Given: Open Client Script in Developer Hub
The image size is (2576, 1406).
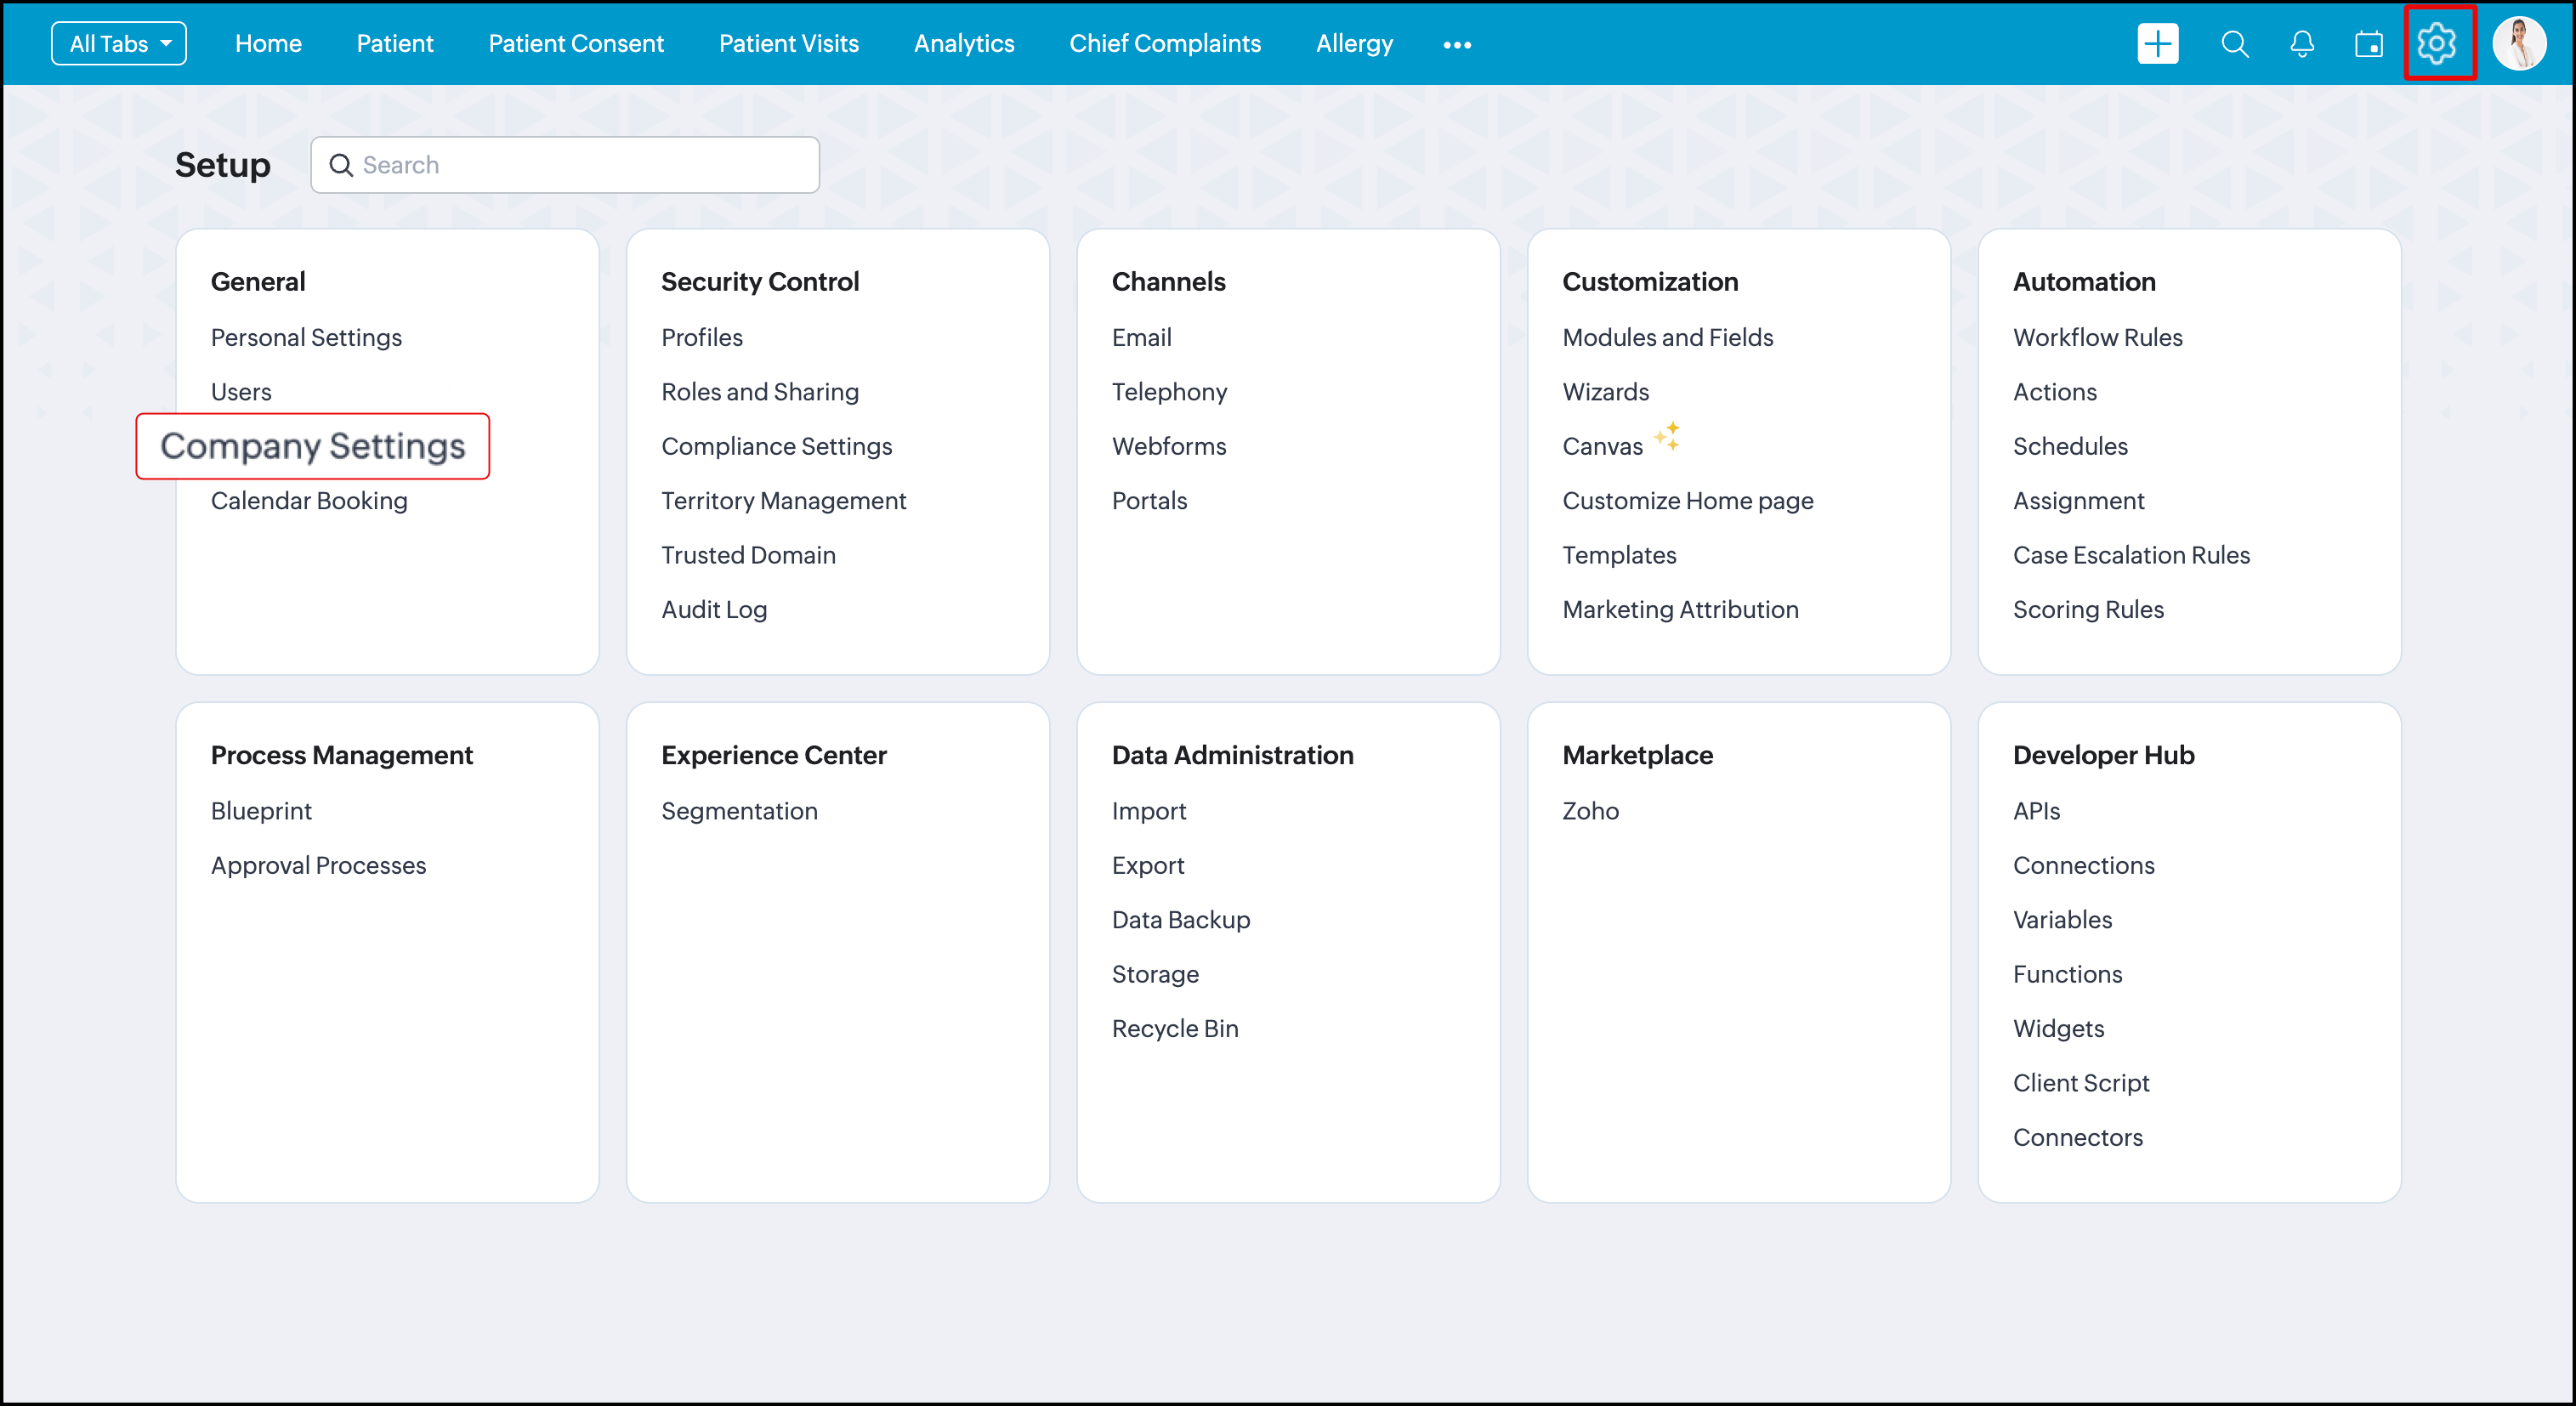Looking at the screenshot, I should 2080,1083.
